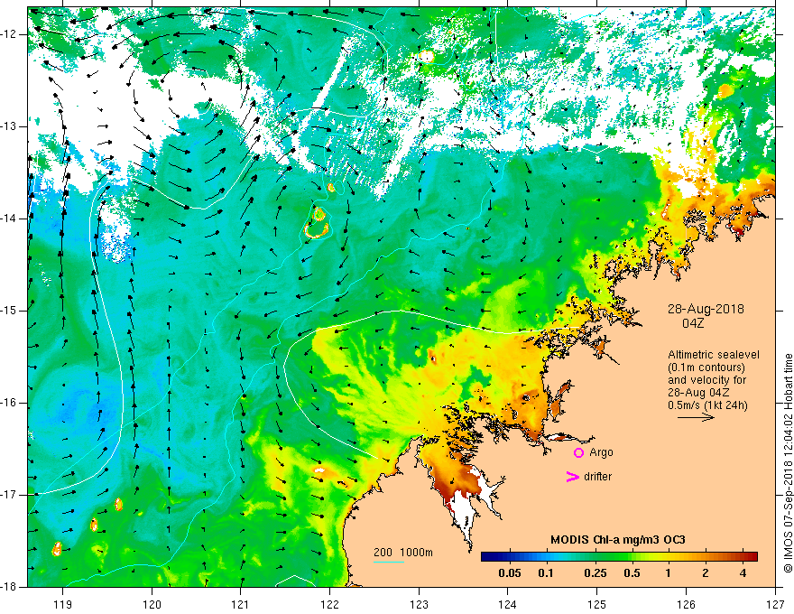Click the magenta drifter arrow legend icon
Screen dimensions: 794x614
coord(573,477)
